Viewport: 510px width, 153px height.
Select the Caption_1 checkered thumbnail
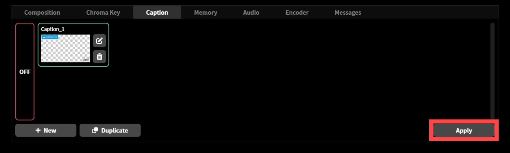(x=66, y=49)
